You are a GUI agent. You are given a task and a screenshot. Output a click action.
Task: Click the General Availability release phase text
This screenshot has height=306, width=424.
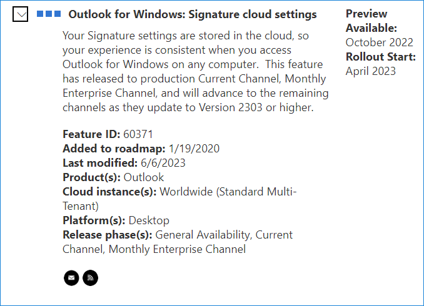pyautogui.click(x=202, y=235)
